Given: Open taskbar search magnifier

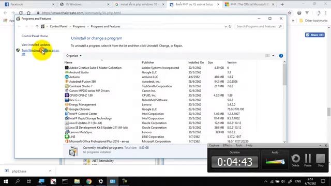Looking at the screenshot, I should coord(18,181).
